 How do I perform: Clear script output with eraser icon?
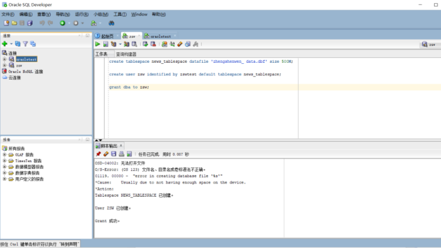coord(106,154)
